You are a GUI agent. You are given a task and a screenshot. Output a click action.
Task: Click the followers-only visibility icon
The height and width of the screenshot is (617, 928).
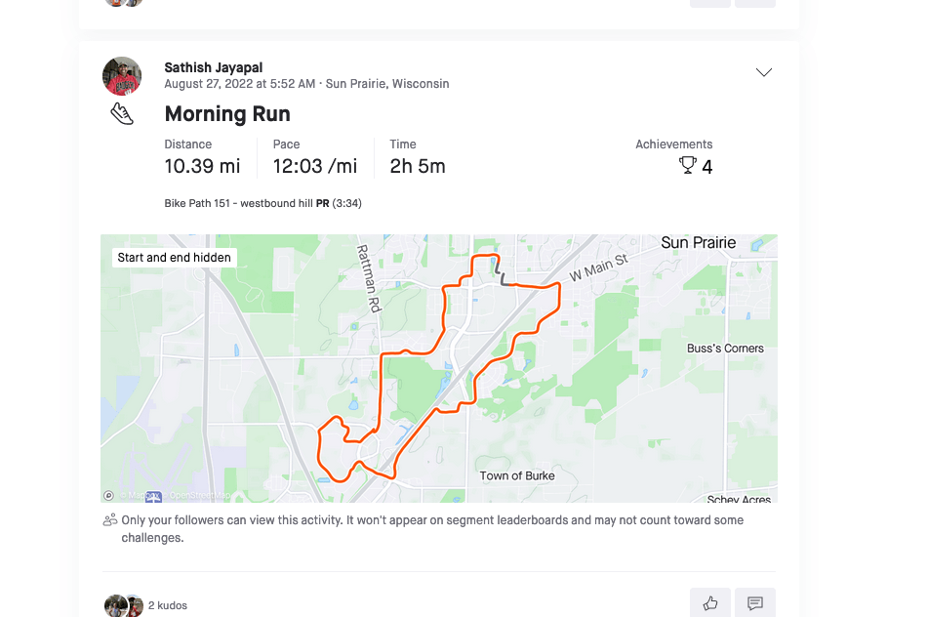pos(110,520)
